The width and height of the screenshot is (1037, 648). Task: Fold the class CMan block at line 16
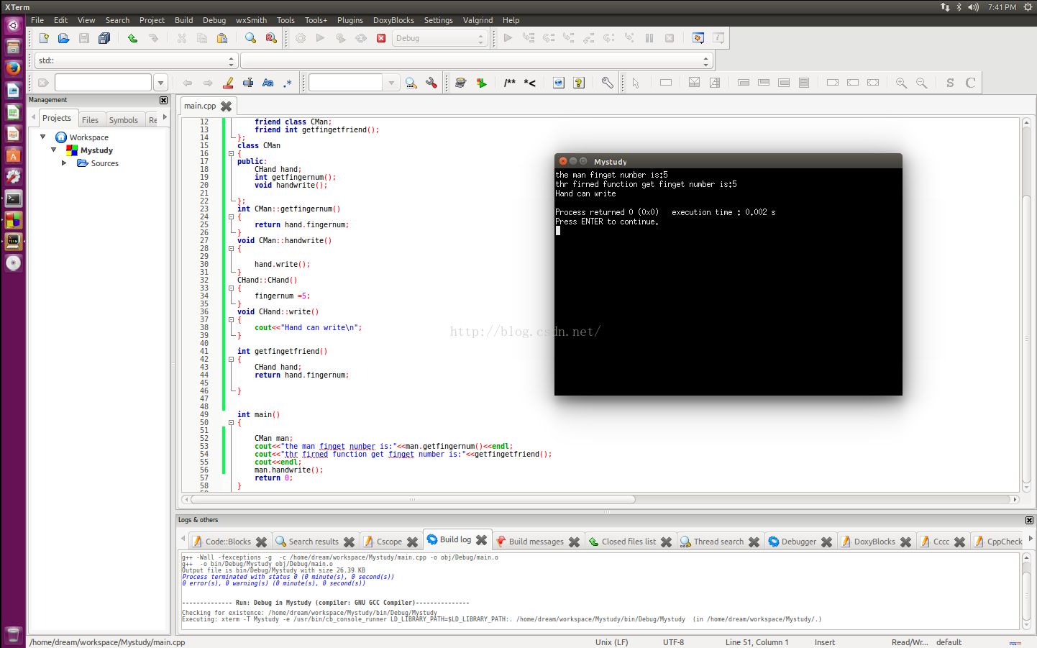(x=231, y=153)
